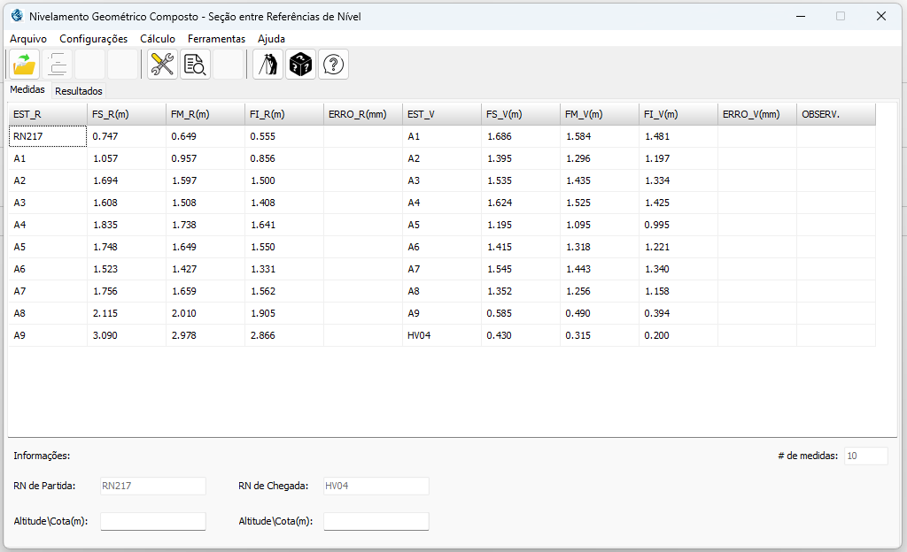Click the FS_R(m) column header
Image resolution: width=907 pixels, height=552 pixels.
pos(127,114)
